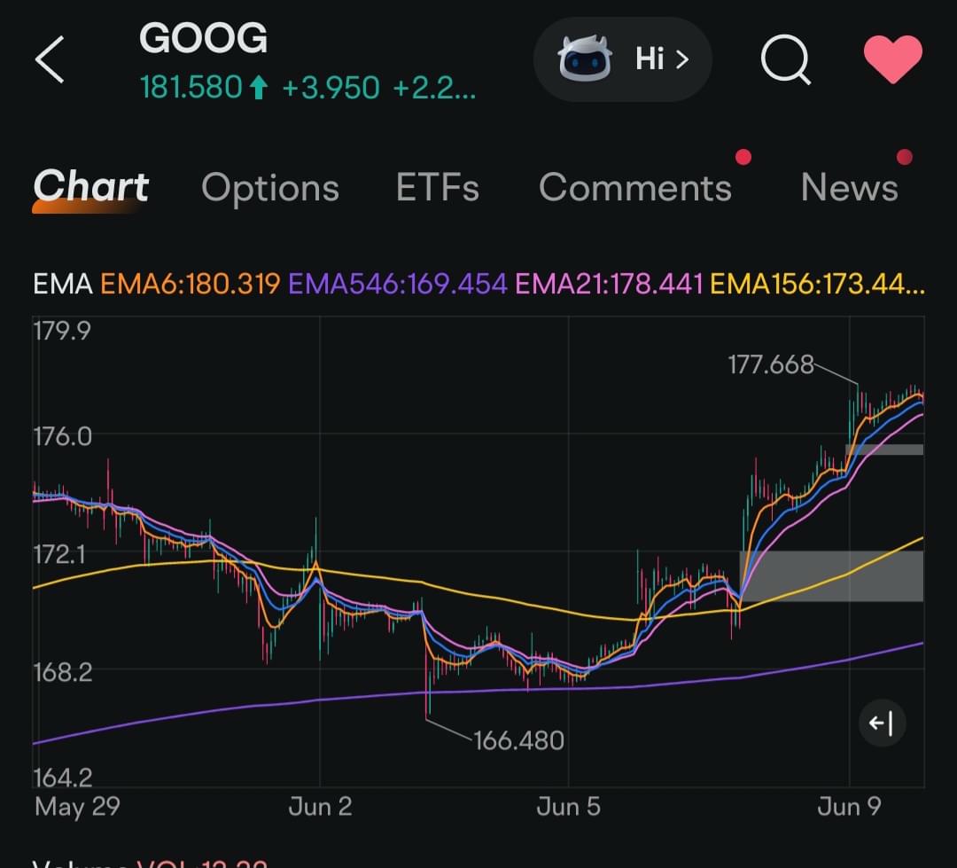Select the EMA indicator label
The height and width of the screenshot is (868, 957).
coord(63,284)
